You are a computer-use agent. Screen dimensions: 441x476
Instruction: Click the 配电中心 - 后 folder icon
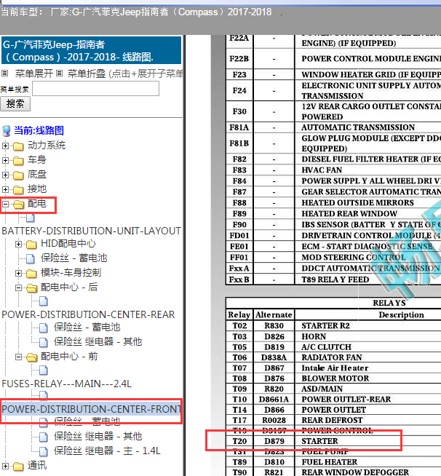click(x=31, y=288)
